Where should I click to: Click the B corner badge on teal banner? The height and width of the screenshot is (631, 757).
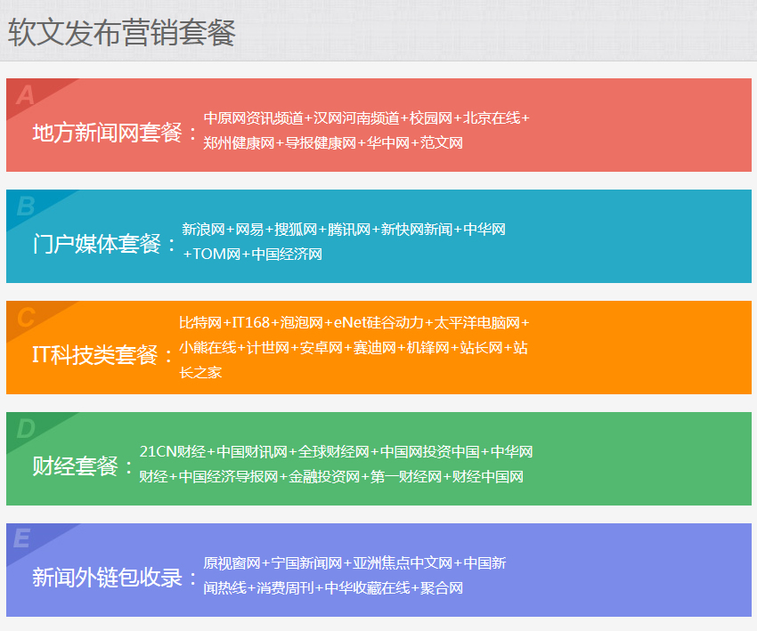(26, 206)
